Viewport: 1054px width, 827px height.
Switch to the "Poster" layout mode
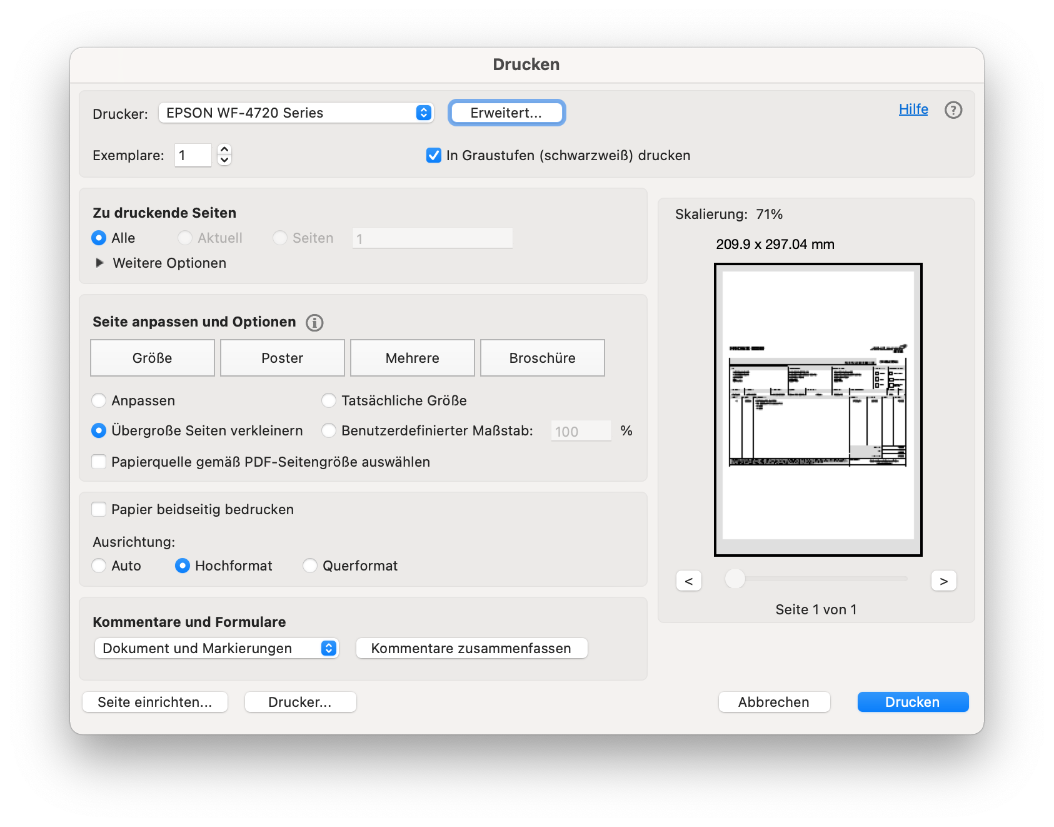click(x=282, y=357)
